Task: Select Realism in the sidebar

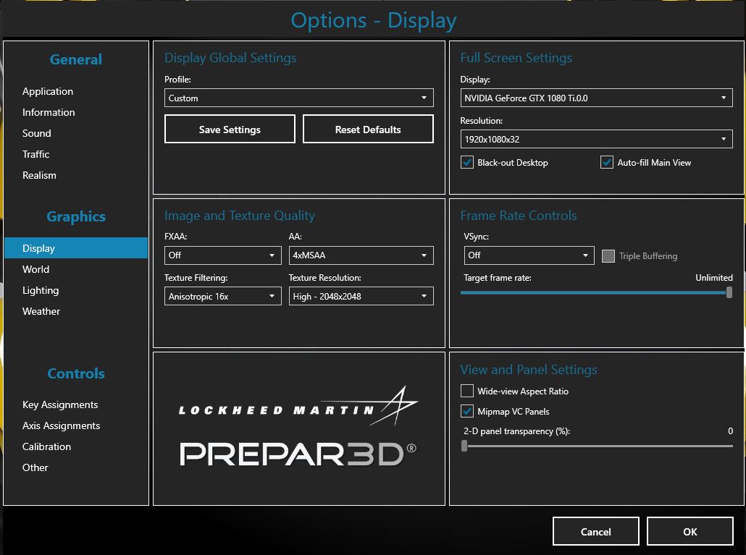Action: coord(39,175)
